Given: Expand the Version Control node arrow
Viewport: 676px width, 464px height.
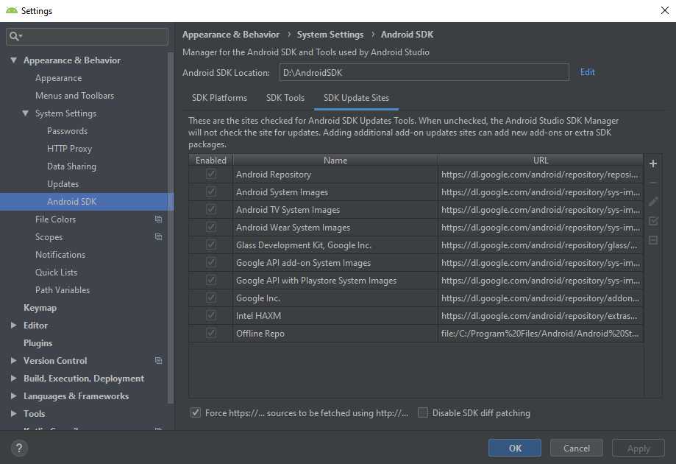Looking at the screenshot, I should tap(14, 360).
